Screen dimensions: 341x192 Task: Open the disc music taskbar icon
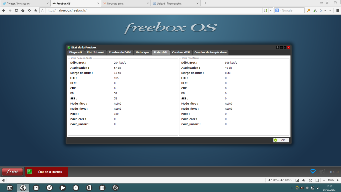[49, 188]
